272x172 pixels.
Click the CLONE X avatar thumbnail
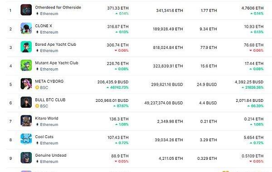[x=26, y=28]
